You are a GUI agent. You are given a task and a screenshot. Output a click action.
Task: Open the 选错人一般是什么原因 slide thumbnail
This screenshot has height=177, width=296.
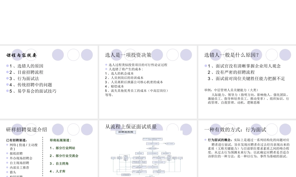click(247, 82)
